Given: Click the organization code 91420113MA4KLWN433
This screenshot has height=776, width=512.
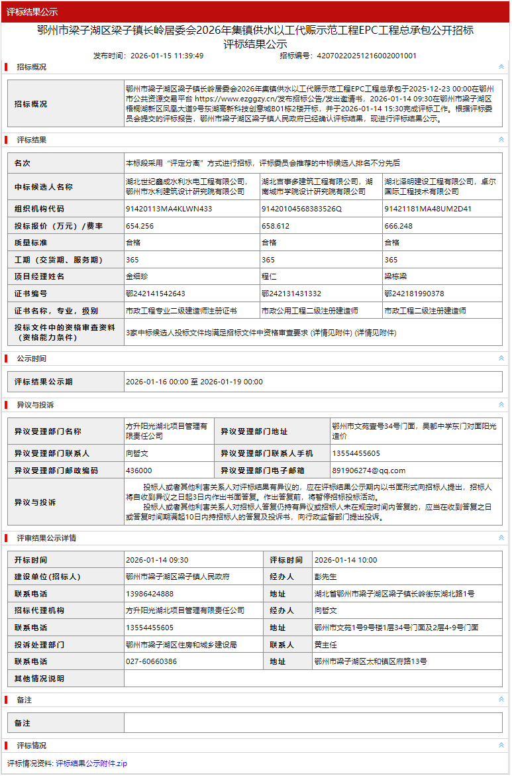Looking at the screenshot, I should pyautogui.click(x=169, y=209).
